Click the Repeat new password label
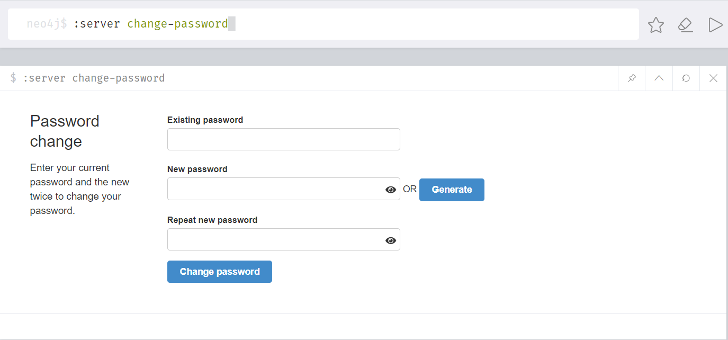728x340 pixels. click(x=212, y=220)
